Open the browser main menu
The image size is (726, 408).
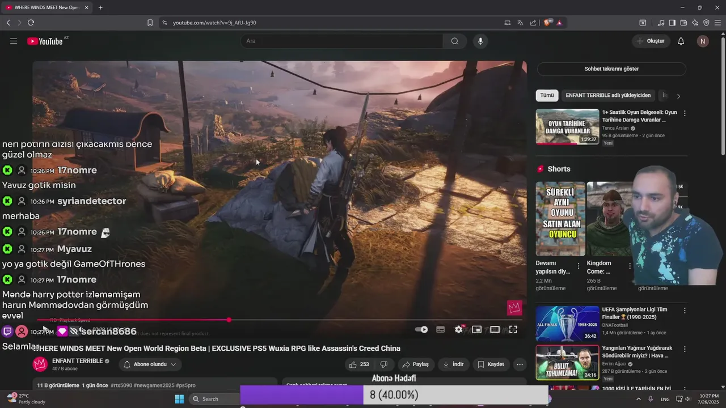pyautogui.click(x=717, y=23)
